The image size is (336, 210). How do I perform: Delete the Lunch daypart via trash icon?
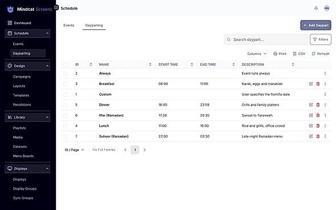[x=318, y=126]
